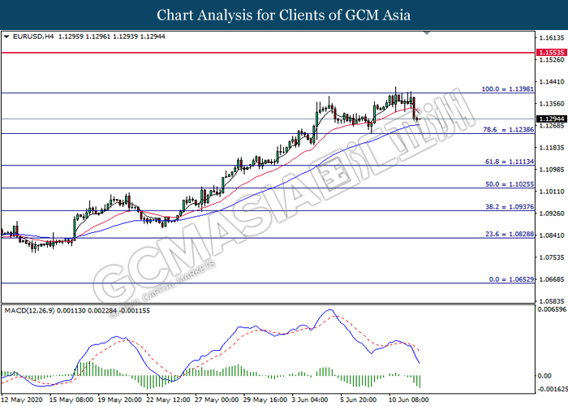This screenshot has height=406, width=568.
Task: Click the 22 May 12:00 time label
Action: pos(168,400)
